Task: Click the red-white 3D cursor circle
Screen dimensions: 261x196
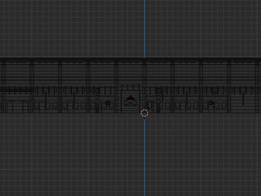Action: point(145,113)
